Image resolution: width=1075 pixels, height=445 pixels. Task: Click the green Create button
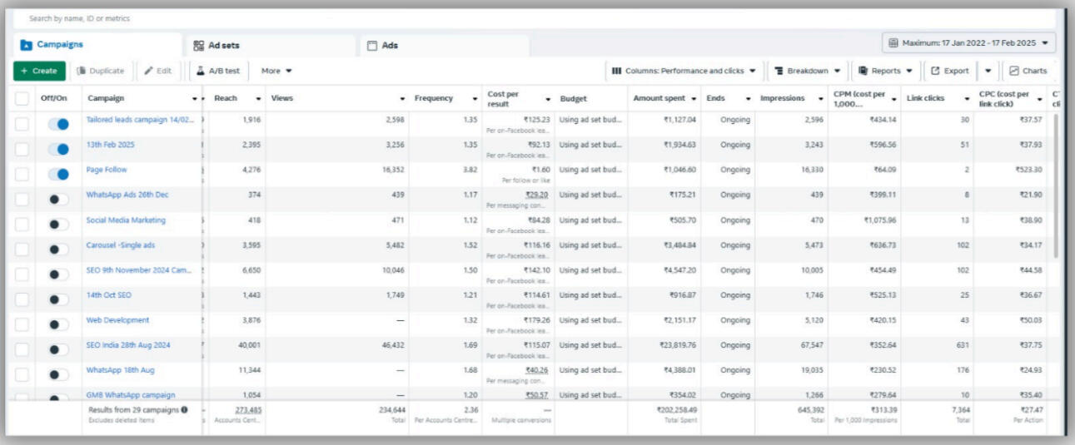click(x=39, y=71)
